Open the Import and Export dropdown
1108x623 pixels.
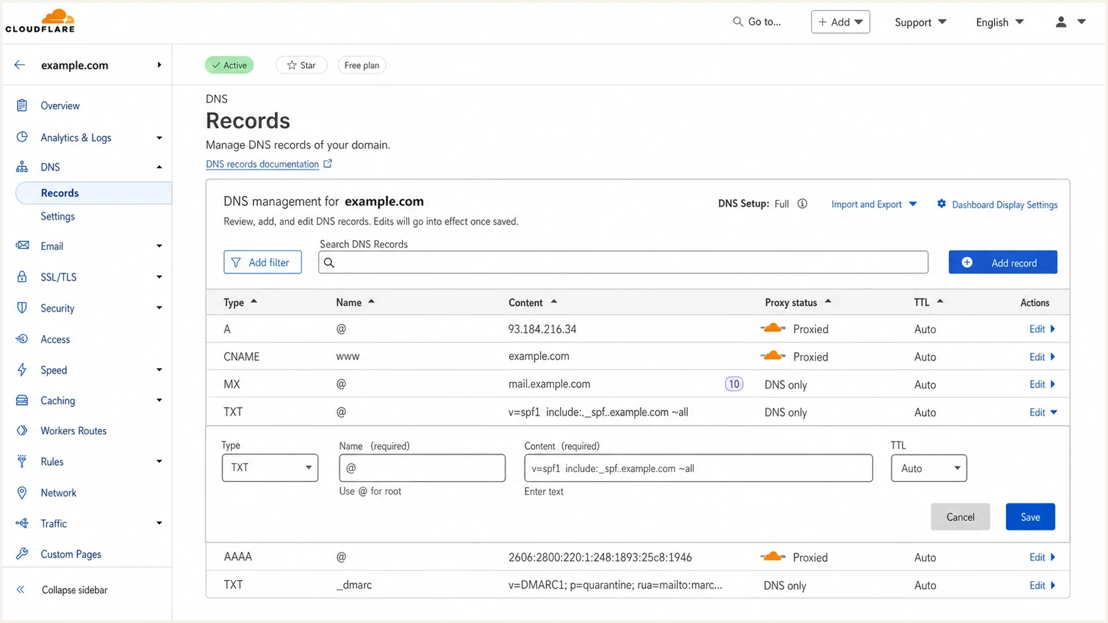tap(874, 204)
